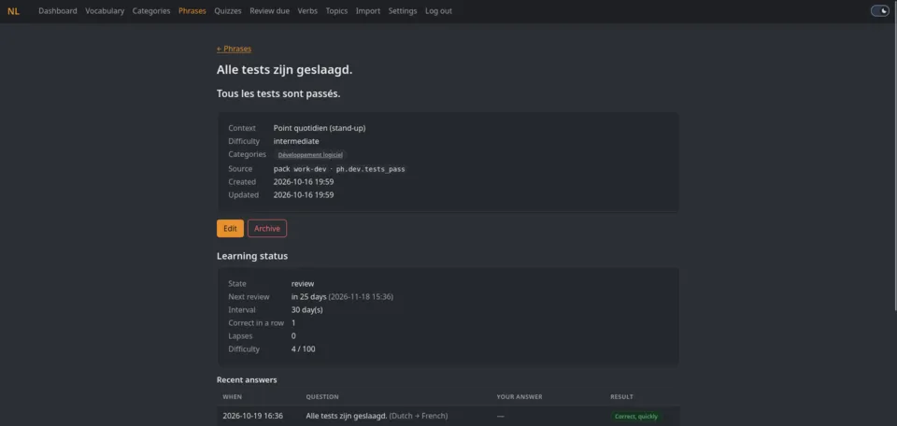This screenshot has height=426, width=897.
Task: Go to the Vocabulary page
Action: [105, 11]
